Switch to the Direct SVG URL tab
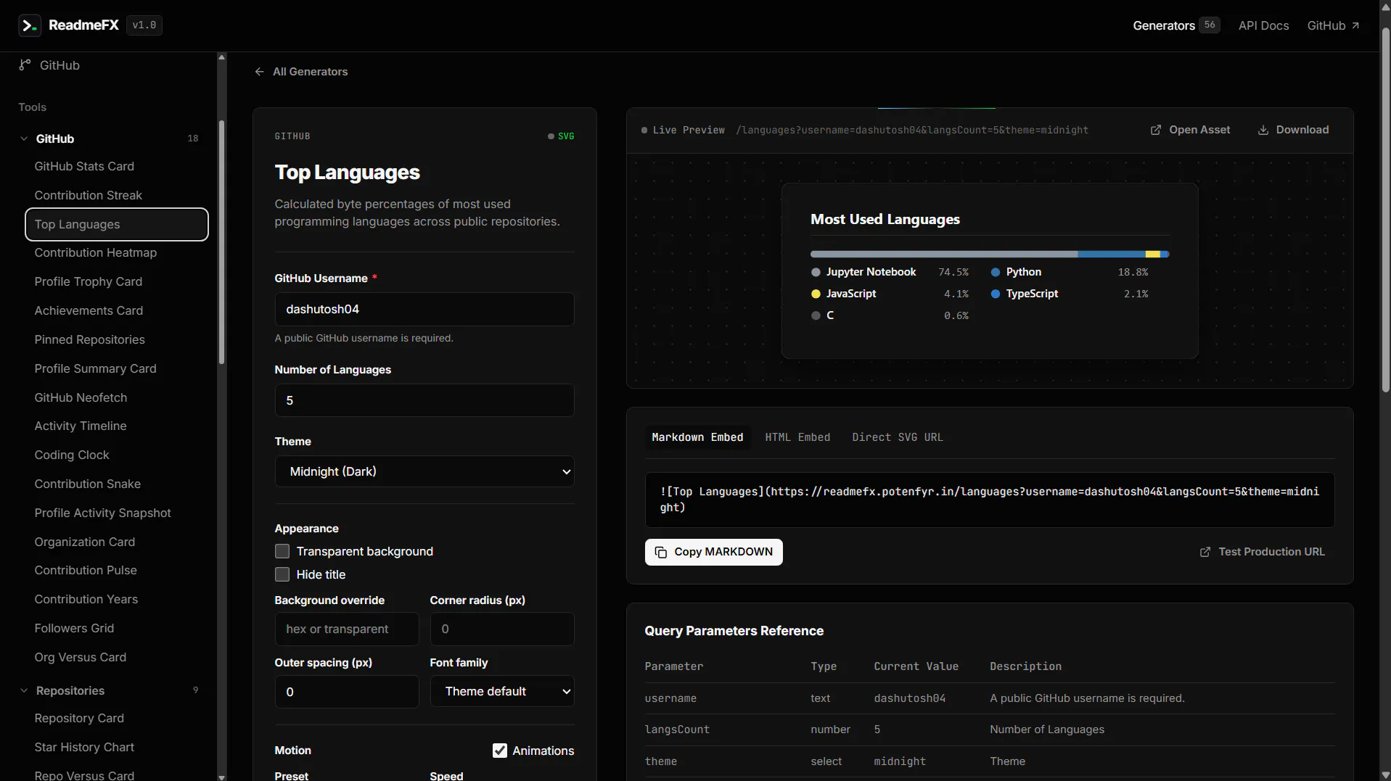 pos(898,437)
